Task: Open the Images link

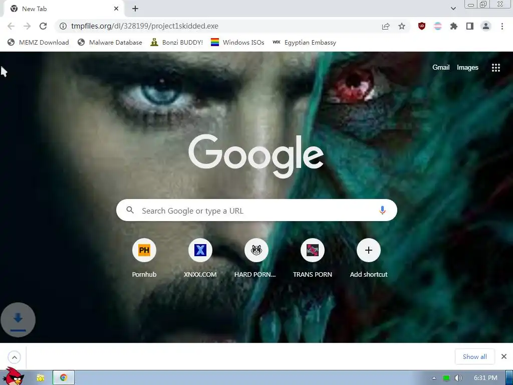Action: 467,68
